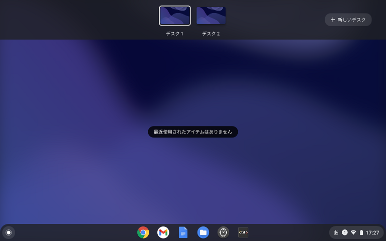This screenshot has width=386, height=241.
Task: Switch to the デスク 1 thumbnail
Action: pos(175,16)
